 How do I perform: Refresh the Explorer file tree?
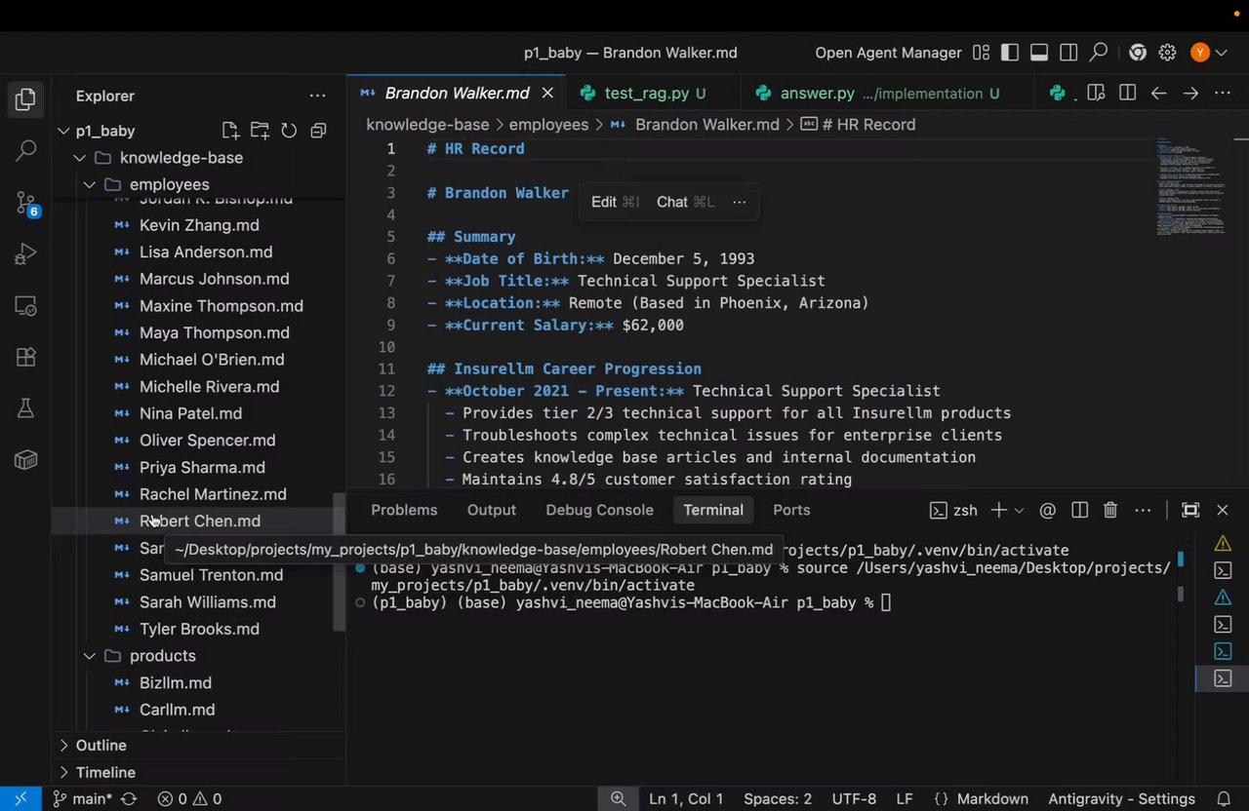(289, 131)
